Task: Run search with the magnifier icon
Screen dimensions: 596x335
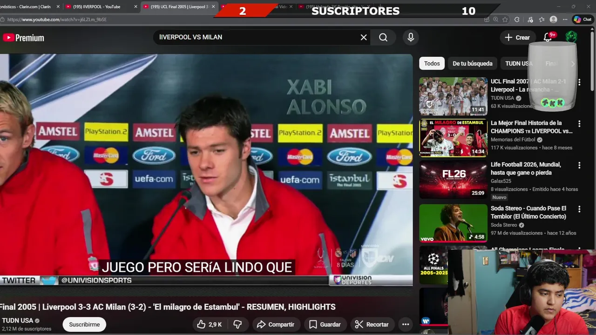Action: [383, 37]
